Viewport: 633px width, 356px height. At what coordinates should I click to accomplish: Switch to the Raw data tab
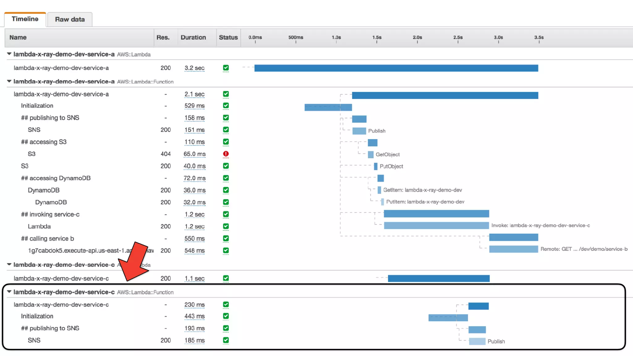(x=70, y=19)
